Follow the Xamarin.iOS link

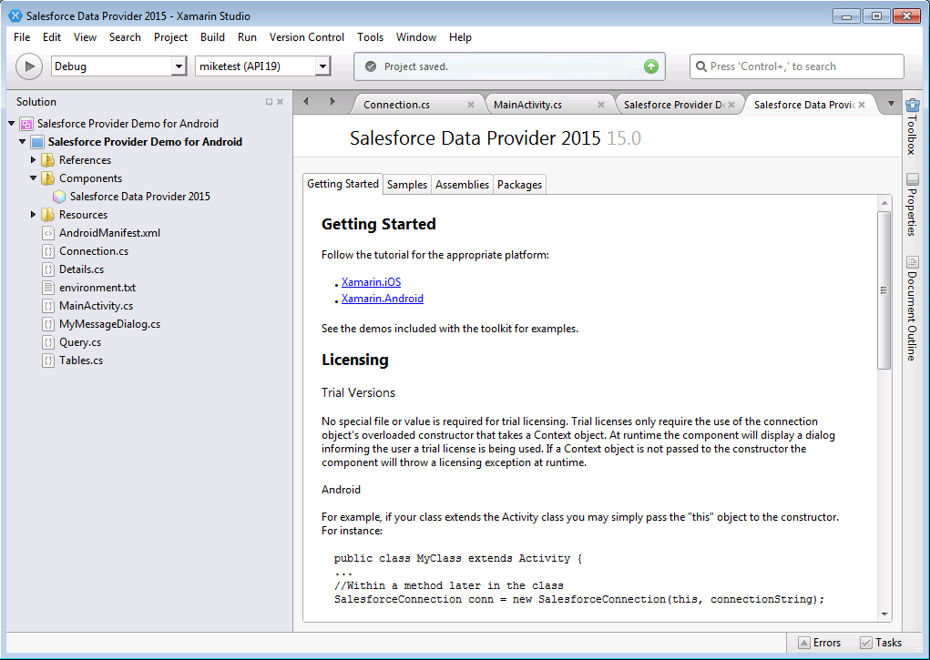point(371,282)
